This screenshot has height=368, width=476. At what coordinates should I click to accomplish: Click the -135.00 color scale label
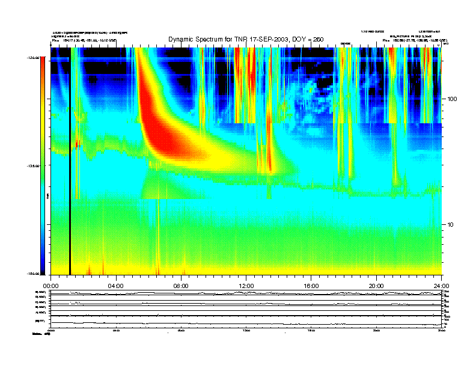[x=33, y=166]
